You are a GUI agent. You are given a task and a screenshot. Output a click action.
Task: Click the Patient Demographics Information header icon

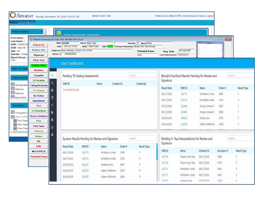[59, 33]
